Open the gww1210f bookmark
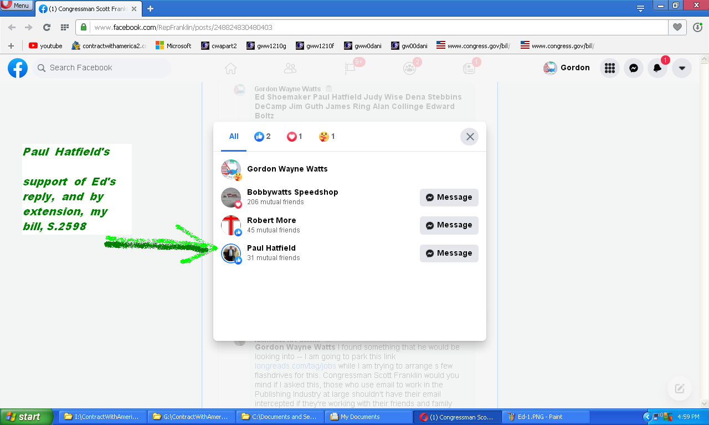Screen dimensions: 709x425 pos(315,46)
